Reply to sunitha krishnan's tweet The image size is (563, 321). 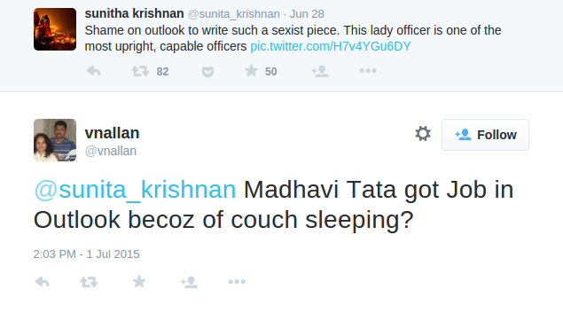click(x=94, y=71)
